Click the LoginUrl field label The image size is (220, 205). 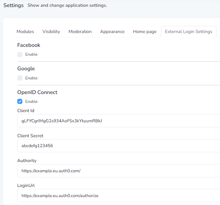click(26, 186)
